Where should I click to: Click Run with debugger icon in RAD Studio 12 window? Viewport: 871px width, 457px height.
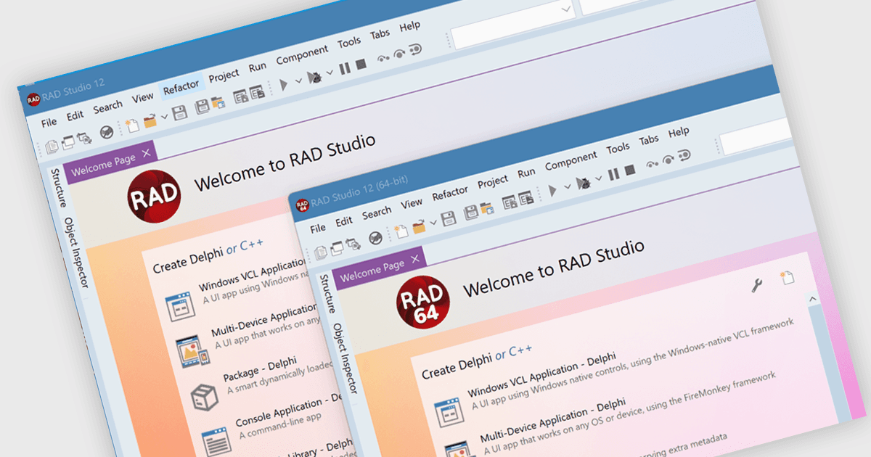314,77
